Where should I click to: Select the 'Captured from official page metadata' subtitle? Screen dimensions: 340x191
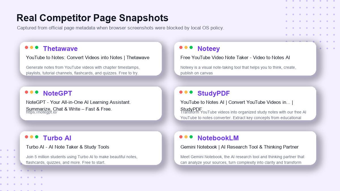tap(120, 28)
